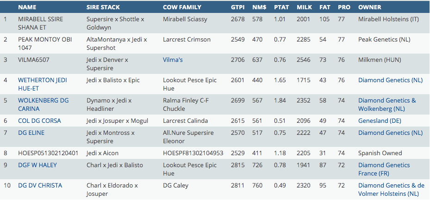The image size is (430, 200).
Task: Click the Vilma's cow family link
Action: point(173,60)
